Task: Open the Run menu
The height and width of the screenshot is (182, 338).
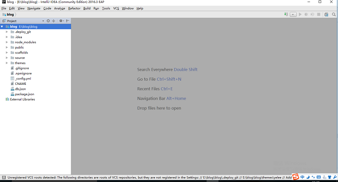Action: (96, 8)
